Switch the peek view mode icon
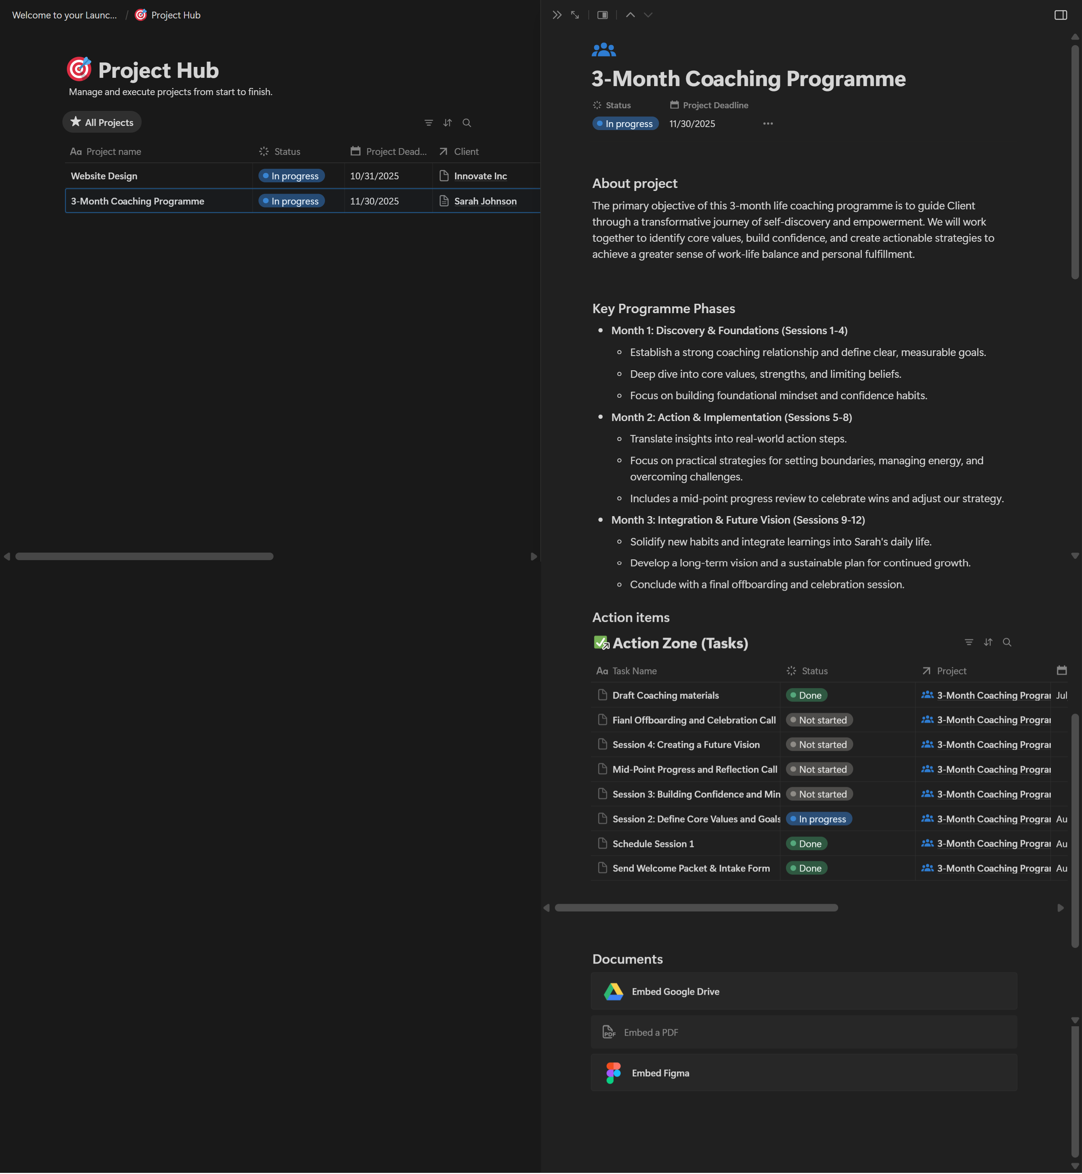Screen dimensions: 1082x1174 pyautogui.click(x=603, y=15)
